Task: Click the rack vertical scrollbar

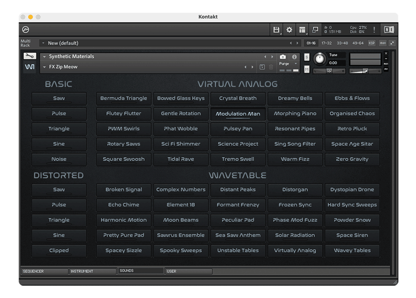Action: (393, 163)
